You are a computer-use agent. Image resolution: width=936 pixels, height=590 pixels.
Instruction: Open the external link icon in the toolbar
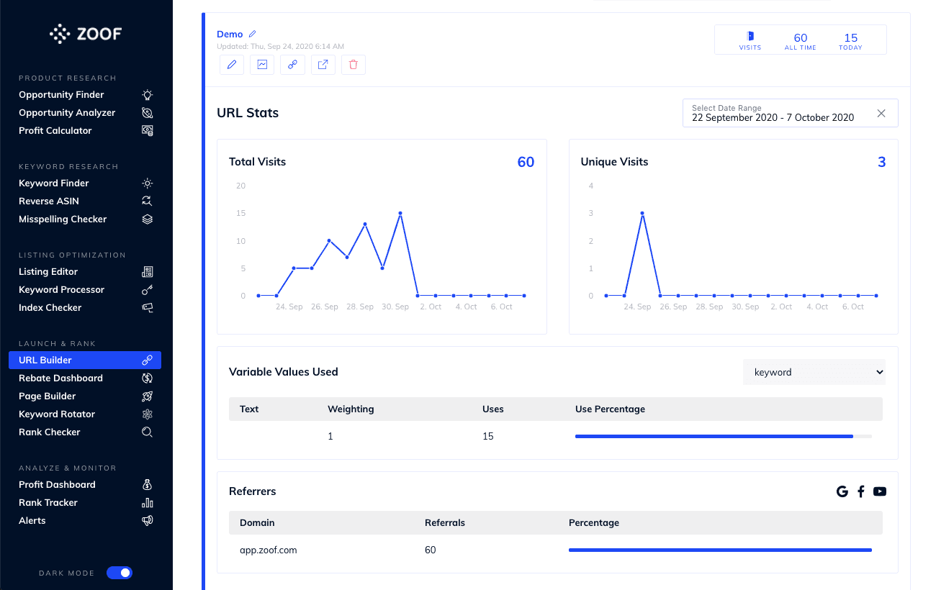(323, 64)
